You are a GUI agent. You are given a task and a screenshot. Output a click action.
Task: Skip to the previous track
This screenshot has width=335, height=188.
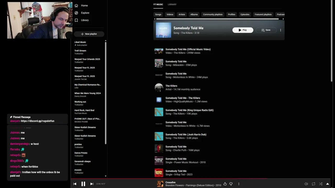pyautogui.click(x=75, y=184)
